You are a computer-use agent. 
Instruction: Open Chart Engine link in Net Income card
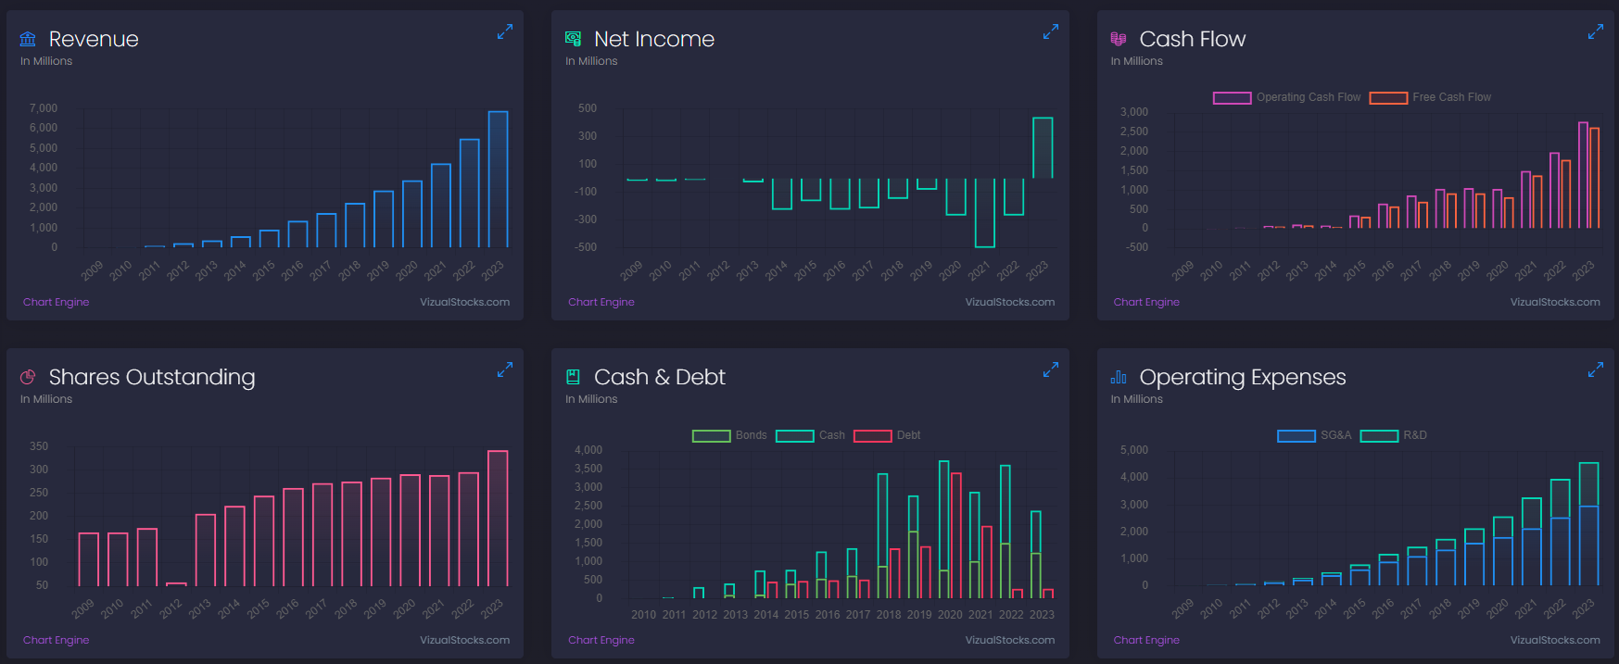[601, 302]
